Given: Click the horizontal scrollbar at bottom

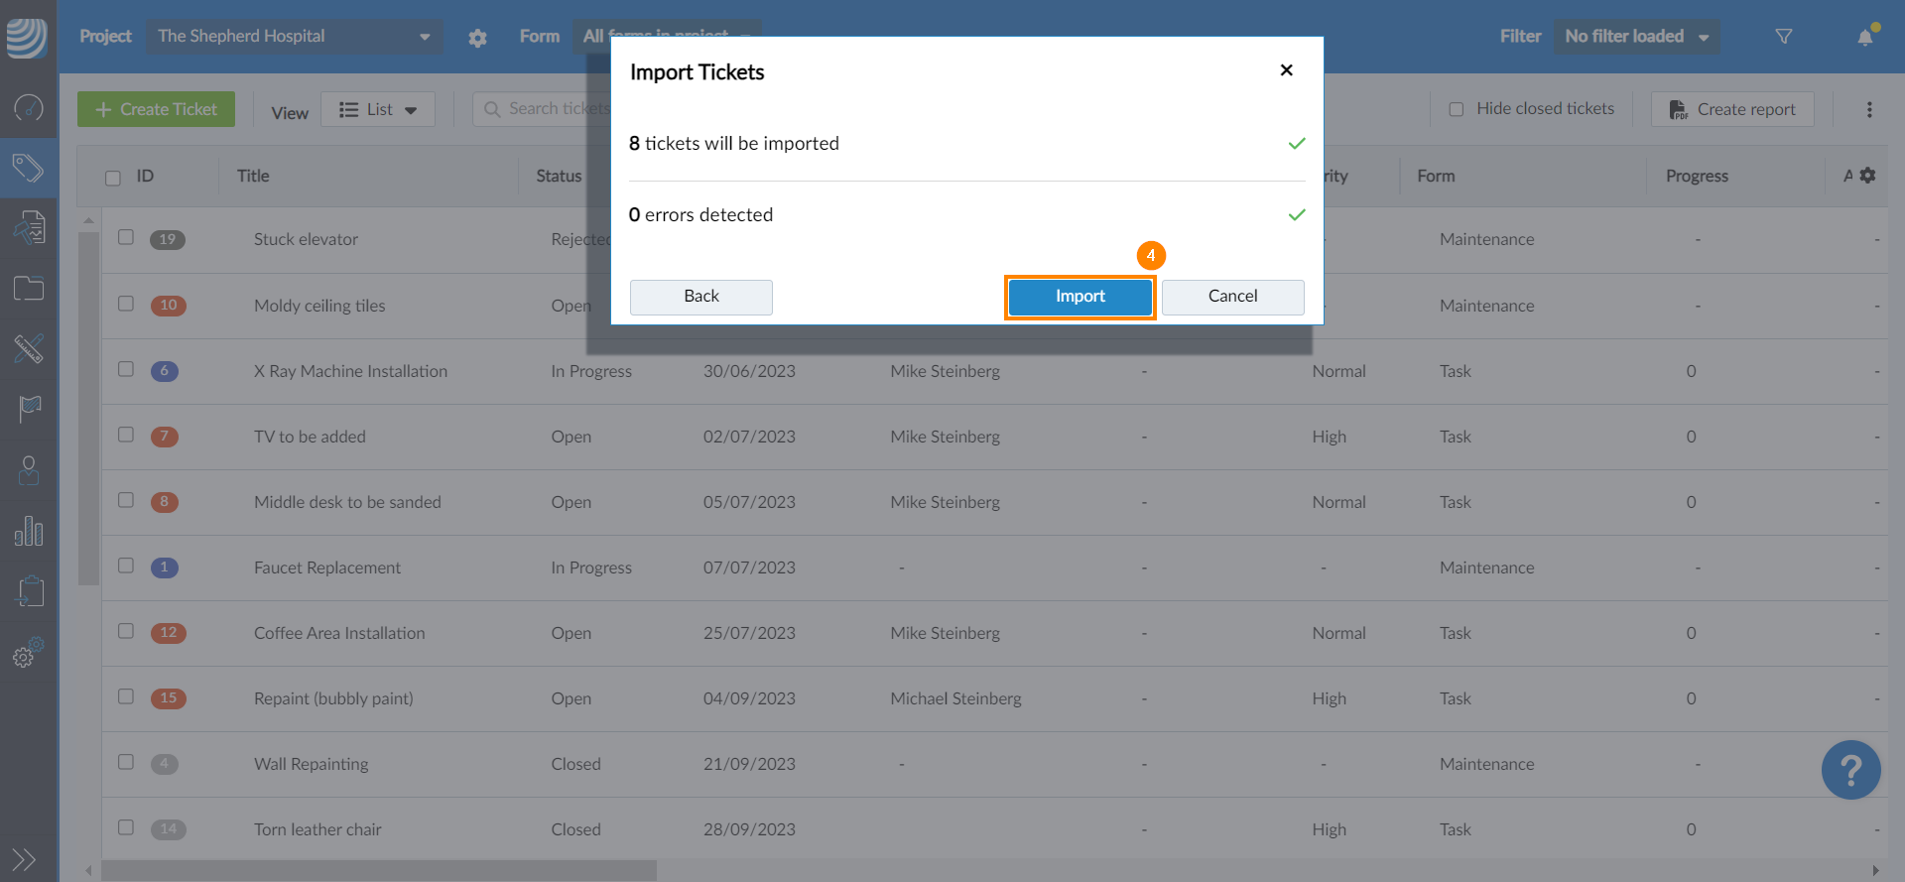Looking at the screenshot, I should click(378, 871).
